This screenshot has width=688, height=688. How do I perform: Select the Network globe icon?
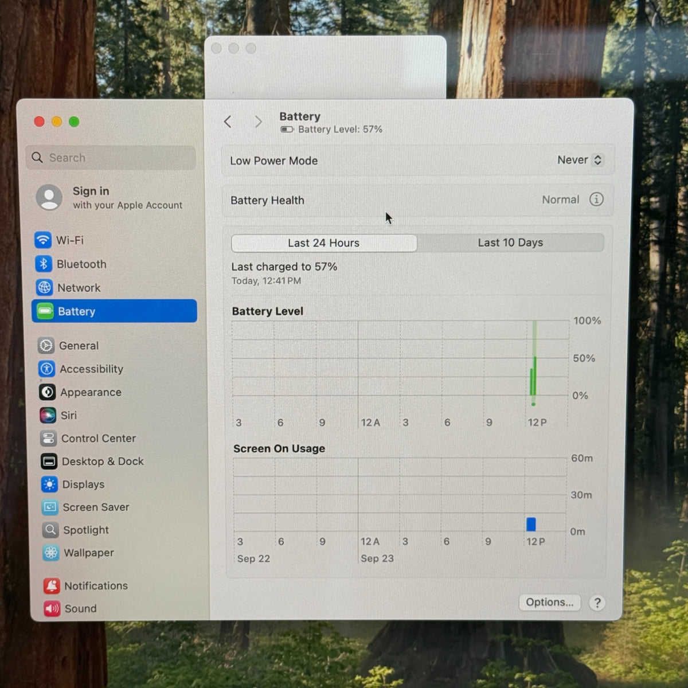pyautogui.click(x=44, y=287)
